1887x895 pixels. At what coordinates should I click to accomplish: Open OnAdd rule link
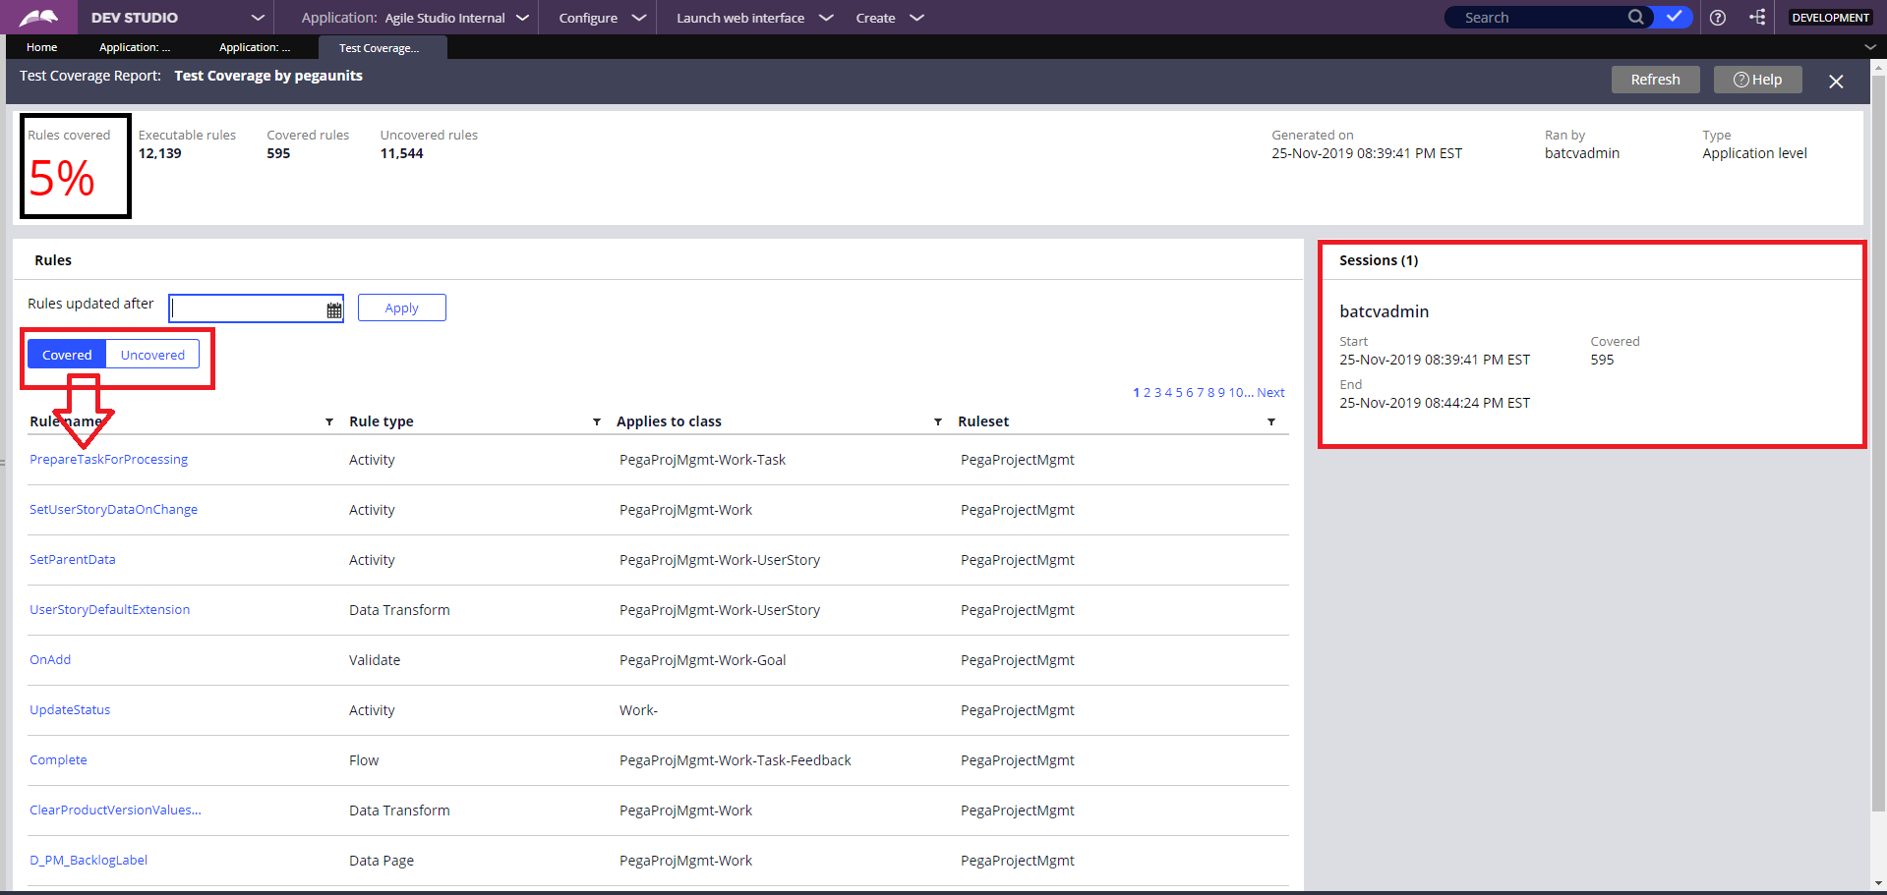(50, 659)
